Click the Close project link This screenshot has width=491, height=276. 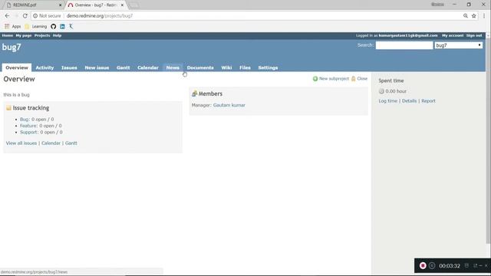(x=362, y=78)
